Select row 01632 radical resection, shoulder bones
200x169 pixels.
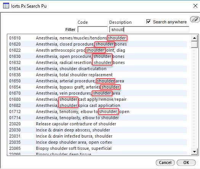point(97,62)
